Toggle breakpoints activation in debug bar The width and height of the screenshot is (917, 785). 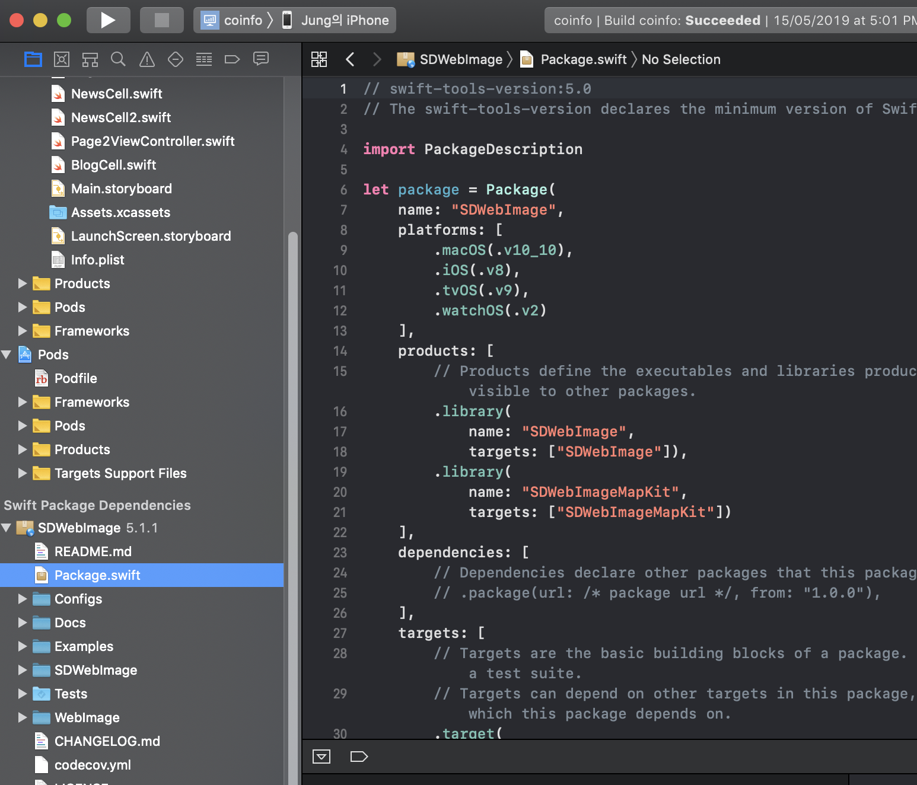coord(359,757)
